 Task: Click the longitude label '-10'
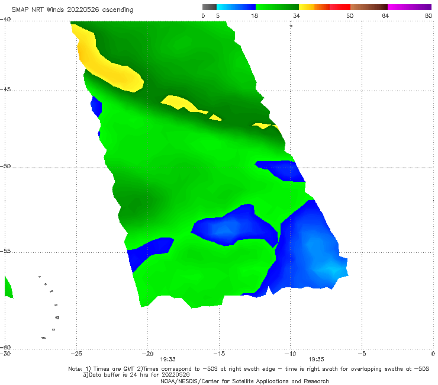290,354
